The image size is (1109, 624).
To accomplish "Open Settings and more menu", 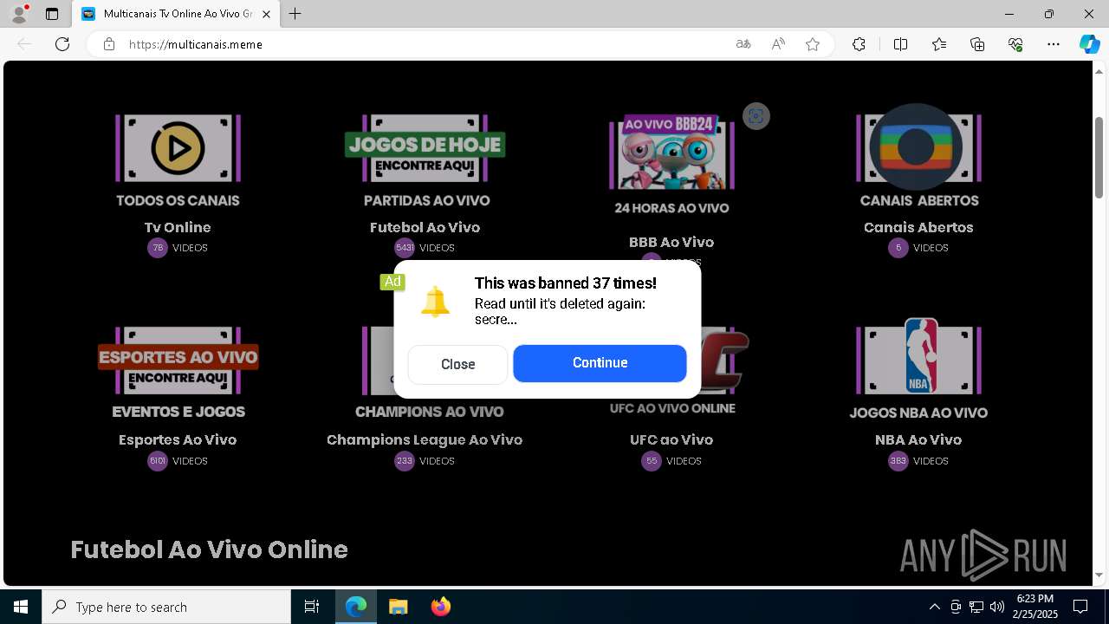I will (1054, 44).
